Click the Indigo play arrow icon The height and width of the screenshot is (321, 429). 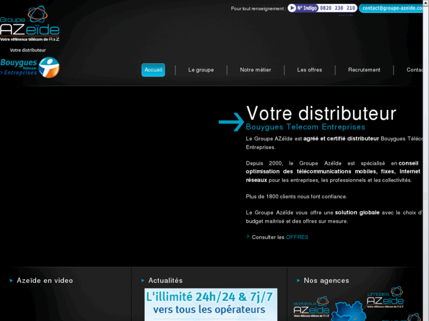[292, 8]
